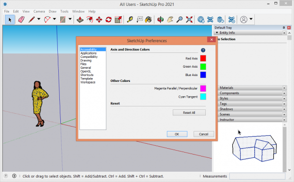294x182 pixels.
Task: Select the Arc tool
Action: pyautogui.click(x=47, y=20)
